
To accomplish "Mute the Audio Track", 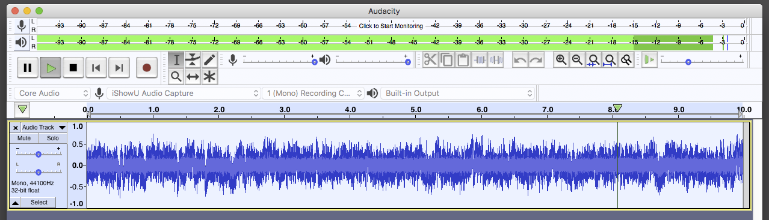I will click(24, 138).
